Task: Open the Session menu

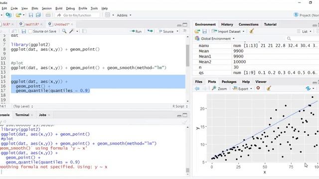Action: (x=46, y=8)
